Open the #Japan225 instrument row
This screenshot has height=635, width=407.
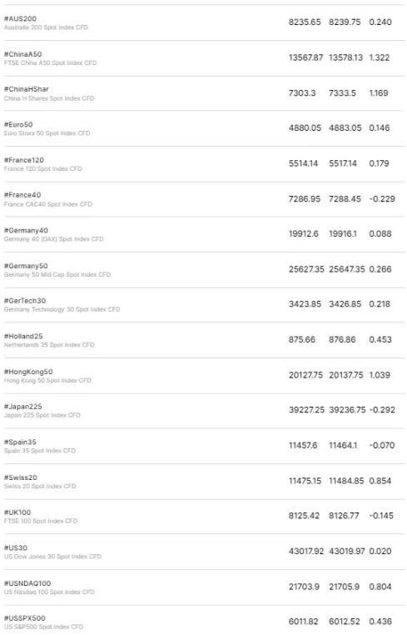203,410
